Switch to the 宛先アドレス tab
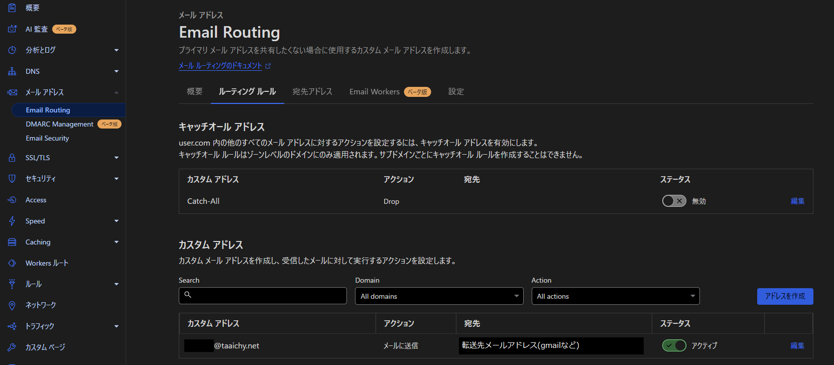This screenshot has height=365, width=834. pos(312,91)
